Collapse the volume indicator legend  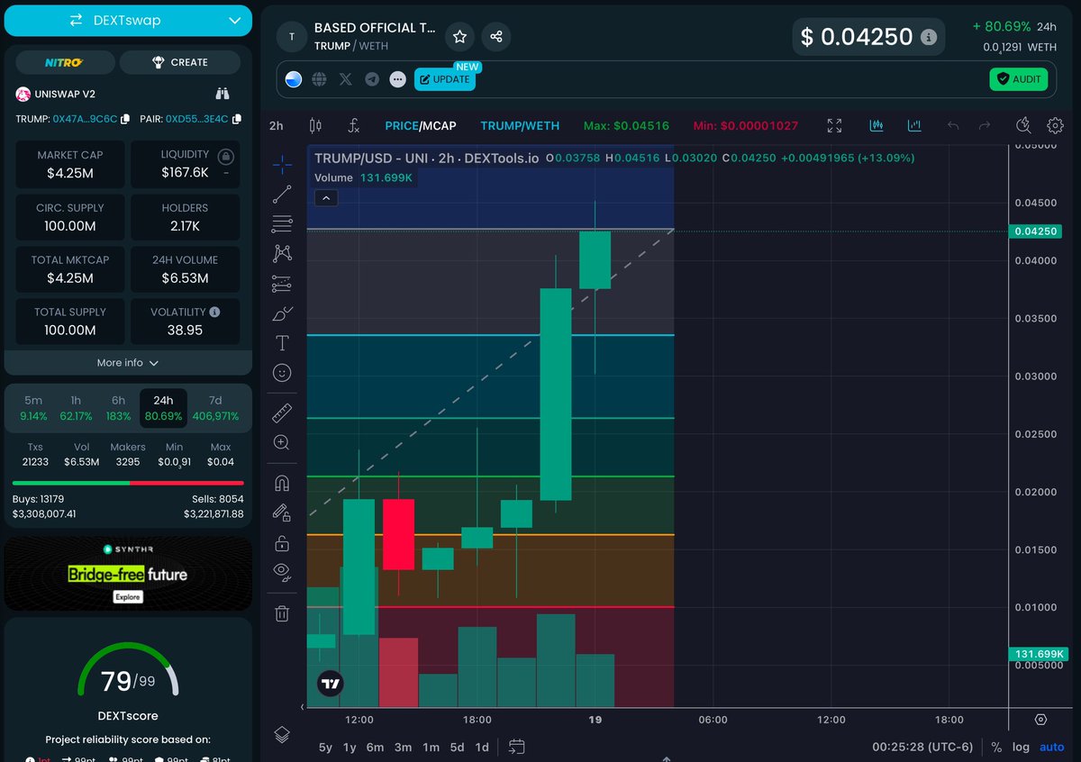(326, 197)
